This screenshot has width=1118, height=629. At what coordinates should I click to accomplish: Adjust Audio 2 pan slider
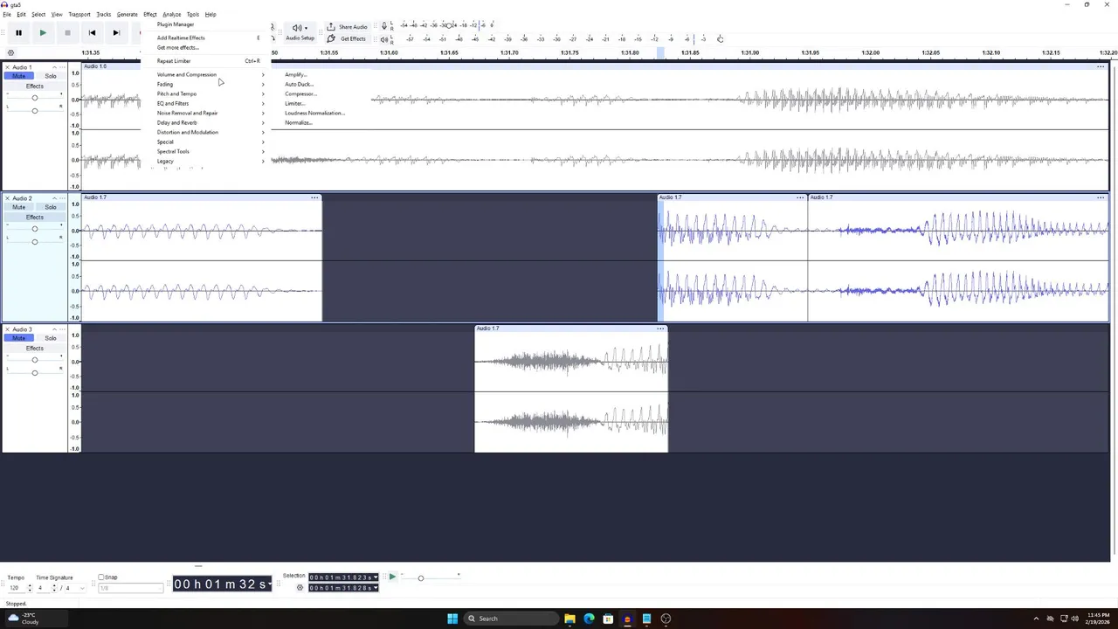pos(35,241)
